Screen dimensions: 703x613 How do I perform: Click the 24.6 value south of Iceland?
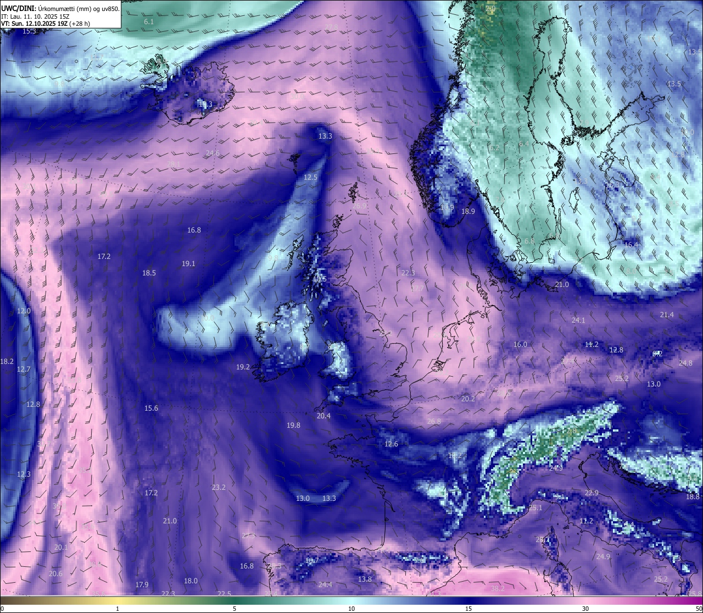(213, 153)
